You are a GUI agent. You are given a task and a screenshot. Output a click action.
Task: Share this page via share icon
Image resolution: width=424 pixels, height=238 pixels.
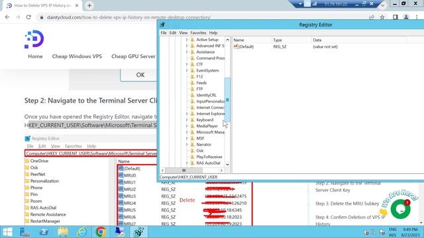372,17
